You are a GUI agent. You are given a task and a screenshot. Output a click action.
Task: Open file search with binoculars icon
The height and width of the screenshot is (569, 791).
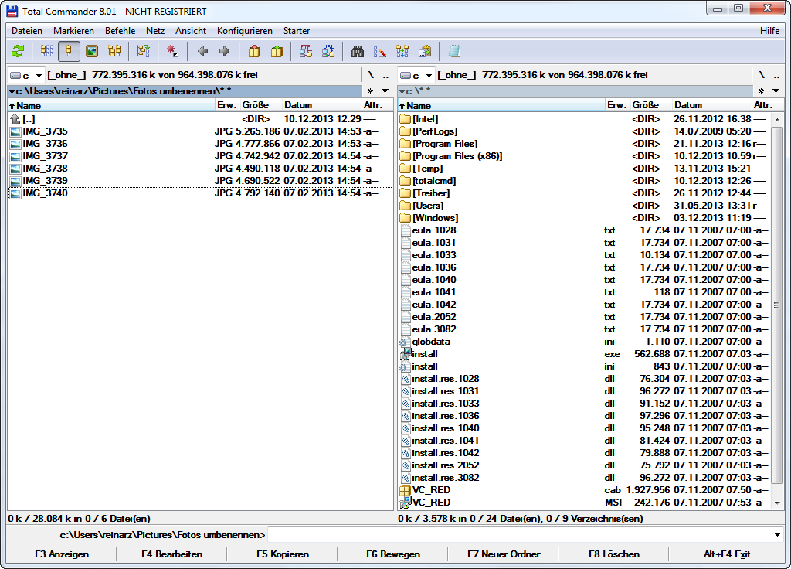(358, 52)
